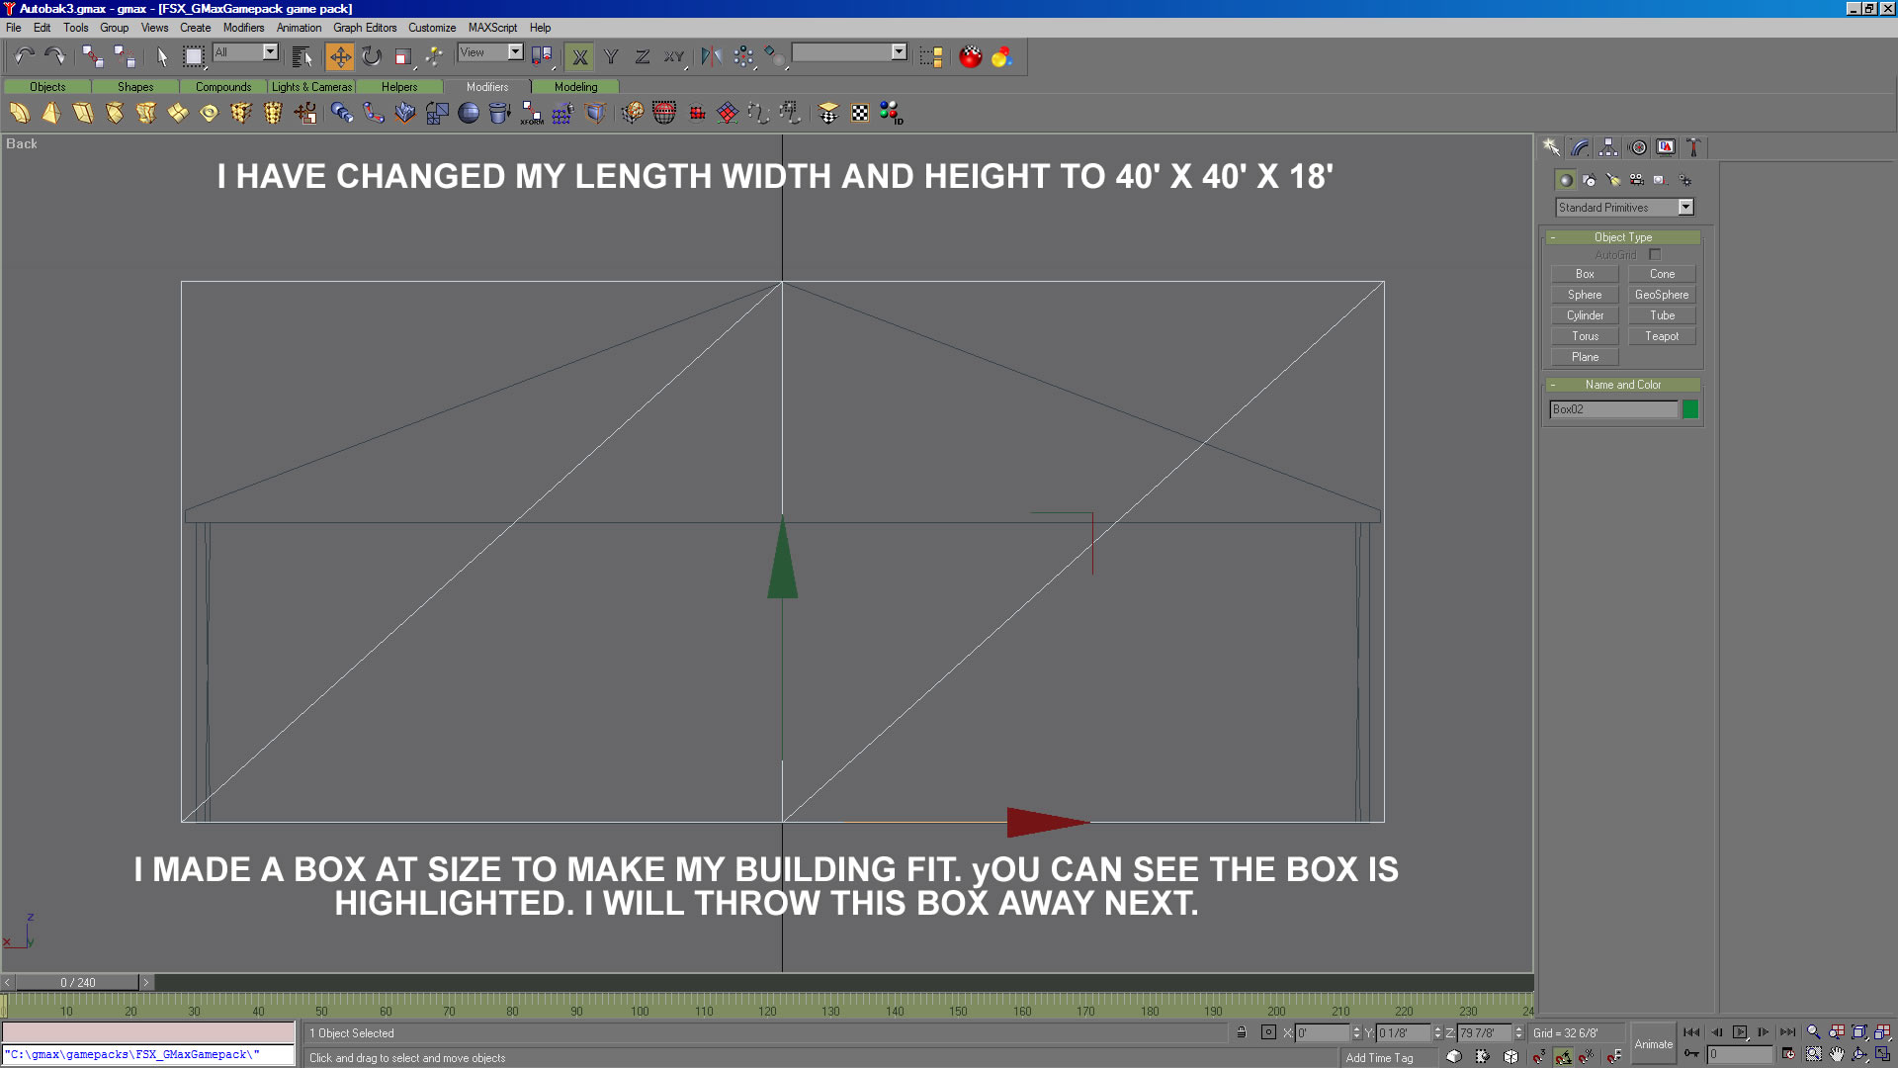Image resolution: width=1898 pixels, height=1068 pixels.
Task: Click the Zoom magnifier viewport tool
Action: coord(1813,1032)
